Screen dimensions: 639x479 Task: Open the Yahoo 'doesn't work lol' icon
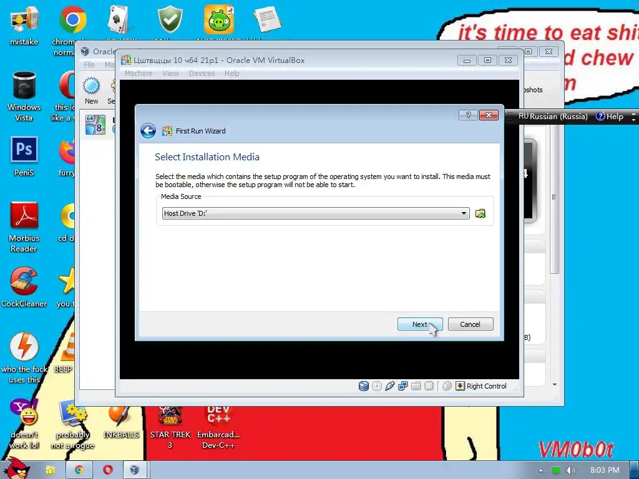coord(24,423)
